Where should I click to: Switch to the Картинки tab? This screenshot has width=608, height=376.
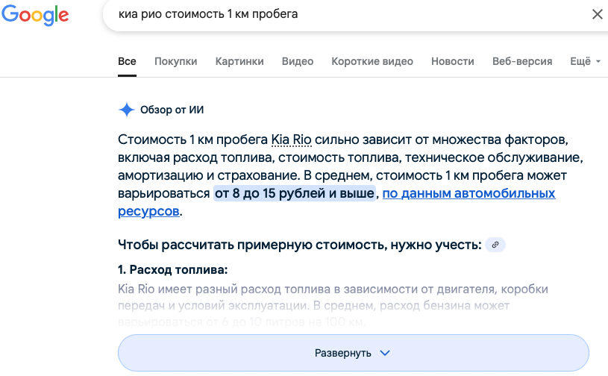point(239,61)
